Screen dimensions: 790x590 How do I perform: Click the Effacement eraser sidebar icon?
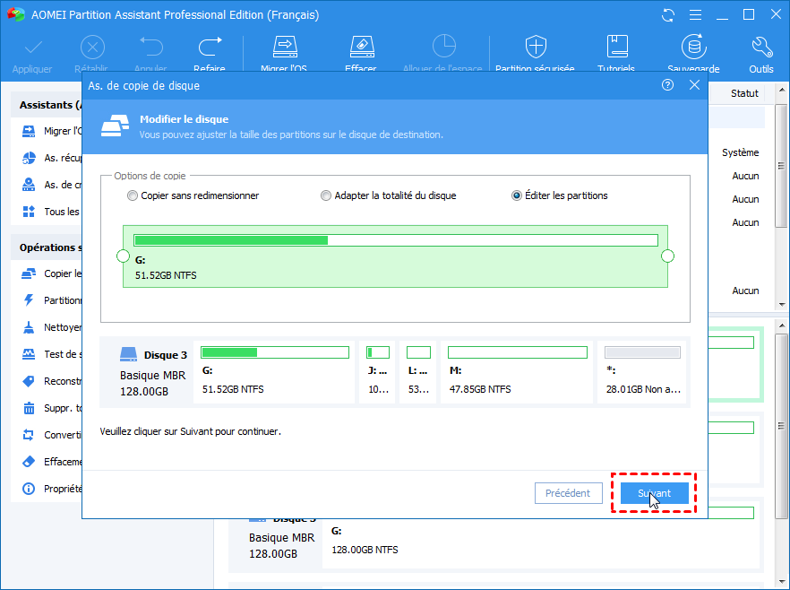pyautogui.click(x=29, y=462)
